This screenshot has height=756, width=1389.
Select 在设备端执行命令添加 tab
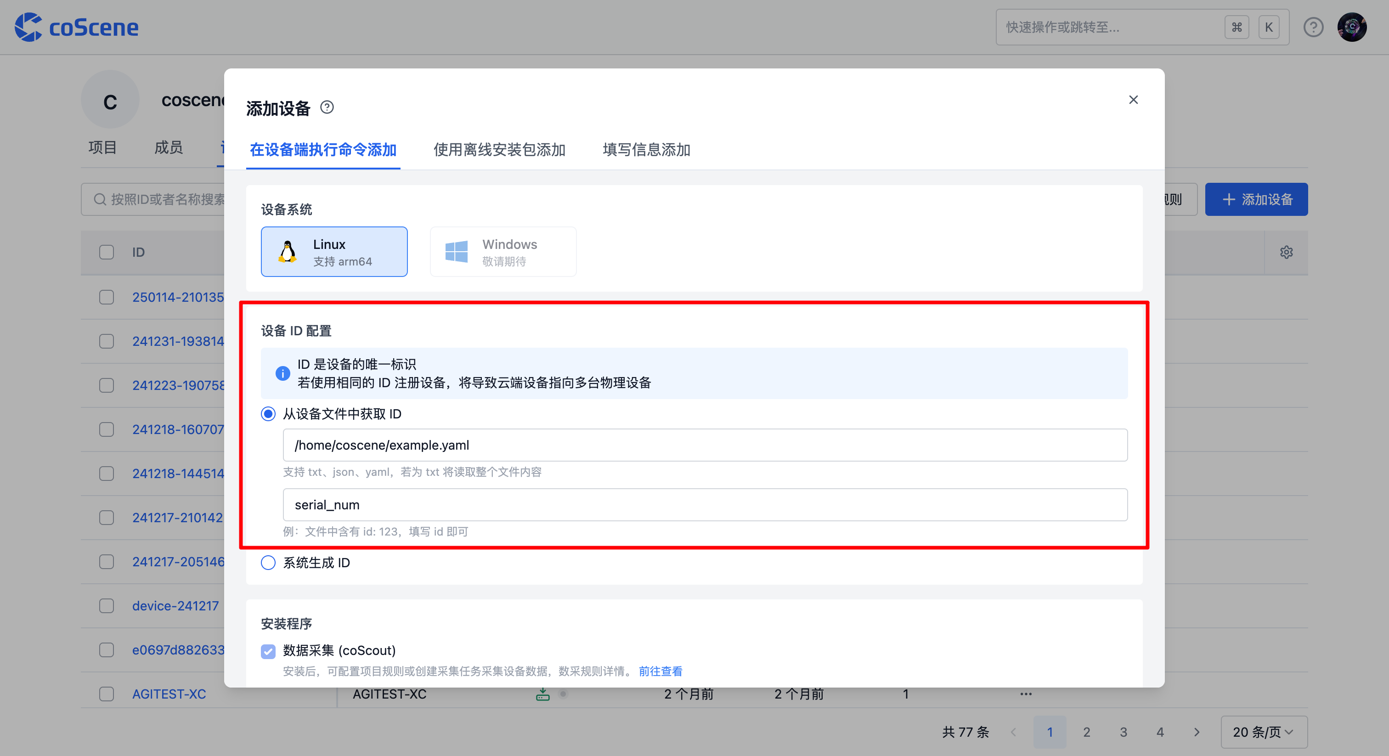(323, 149)
